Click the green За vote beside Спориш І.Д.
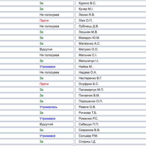The image size is (146, 146). tap(41, 142)
